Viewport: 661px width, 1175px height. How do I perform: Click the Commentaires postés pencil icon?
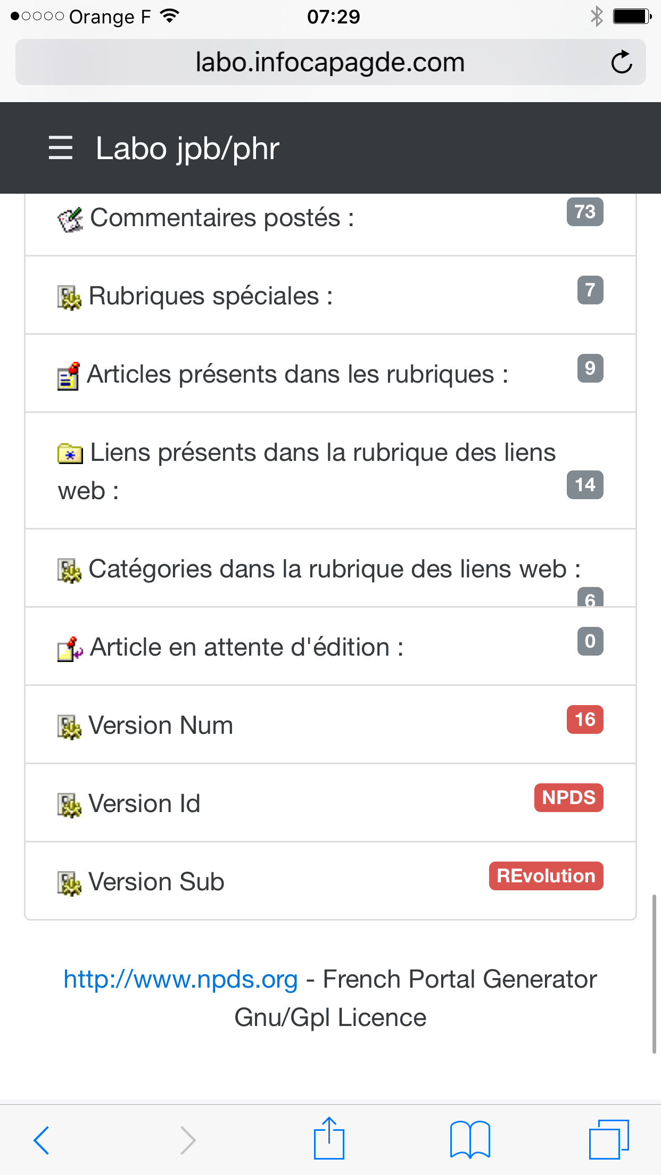(x=70, y=220)
